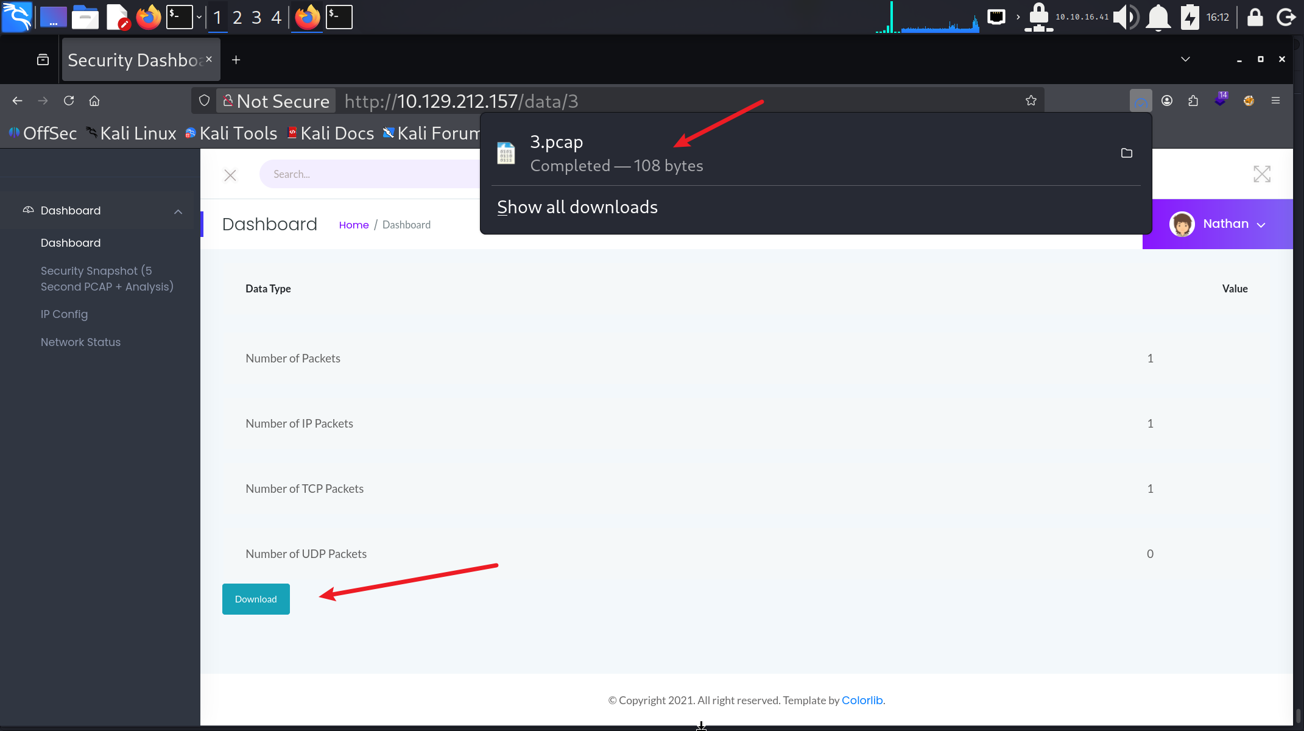Bookmark this page with star icon
This screenshot has width=1304, height=731.
point(1031,101)
